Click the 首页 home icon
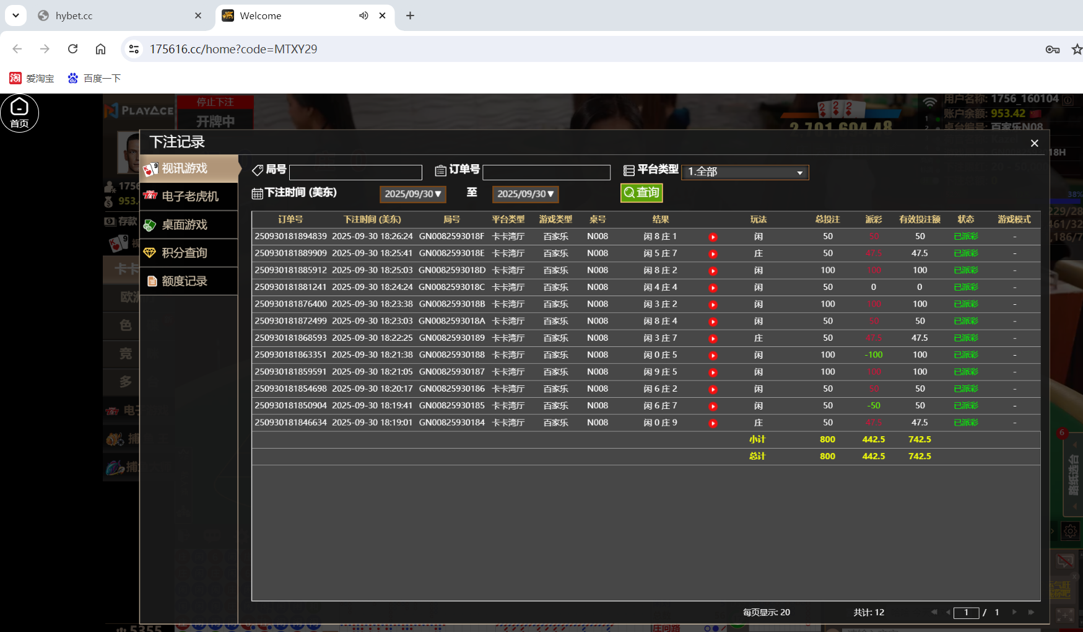Viewport: 1083px width, 632px height. (x=20, y=113)
